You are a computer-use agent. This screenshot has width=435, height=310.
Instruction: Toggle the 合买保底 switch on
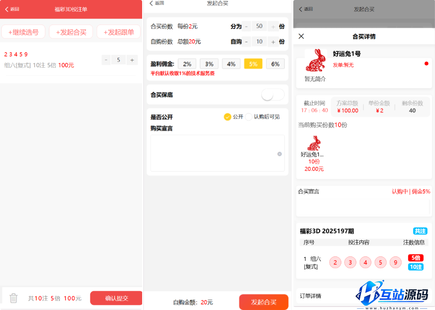[x=273, y=94]
